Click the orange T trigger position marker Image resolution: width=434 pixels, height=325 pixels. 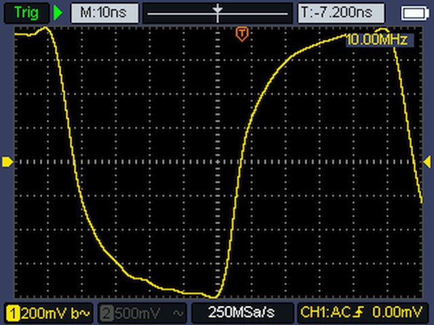(x=242, y=34)
